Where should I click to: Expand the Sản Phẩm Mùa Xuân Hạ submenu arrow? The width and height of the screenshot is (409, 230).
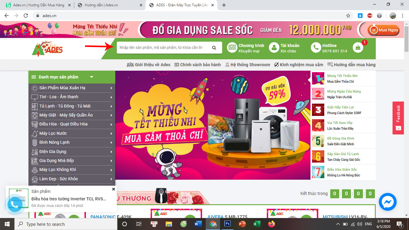tap(111, 88)
